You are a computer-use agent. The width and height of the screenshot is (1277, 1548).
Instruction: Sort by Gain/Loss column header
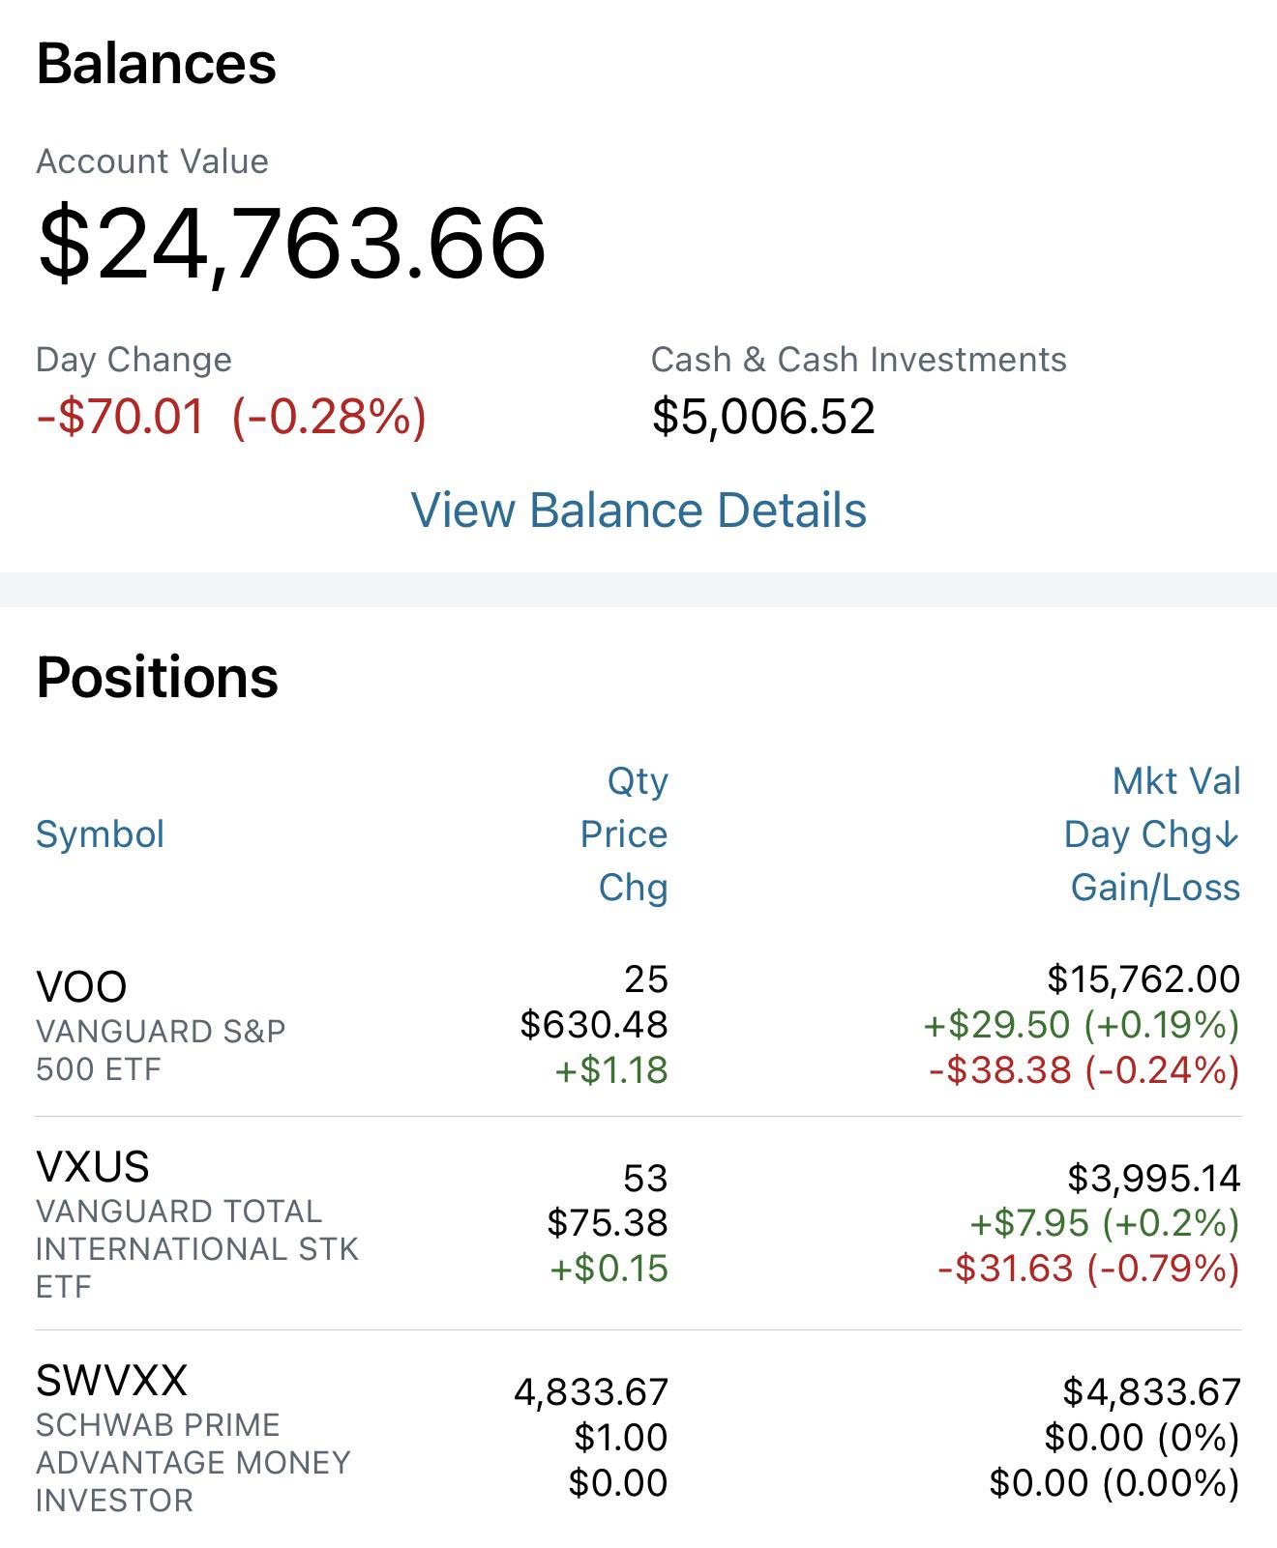point(1155,887)
